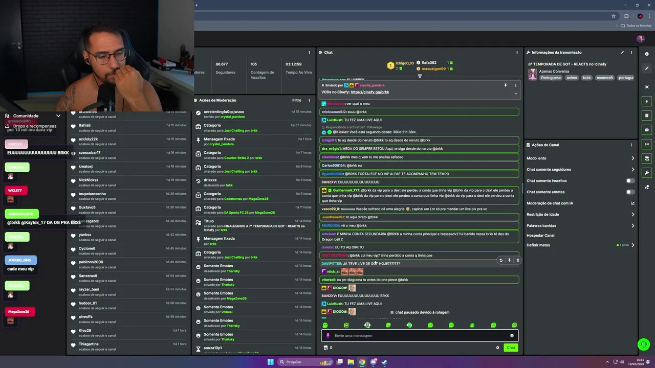Viewport: 655px width, 368px height.
Task: Expand Palavras banidas options
Action: click(x=632, y=225)
